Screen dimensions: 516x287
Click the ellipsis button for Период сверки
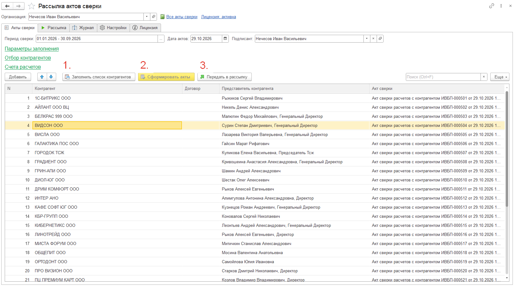click(161, 39)
